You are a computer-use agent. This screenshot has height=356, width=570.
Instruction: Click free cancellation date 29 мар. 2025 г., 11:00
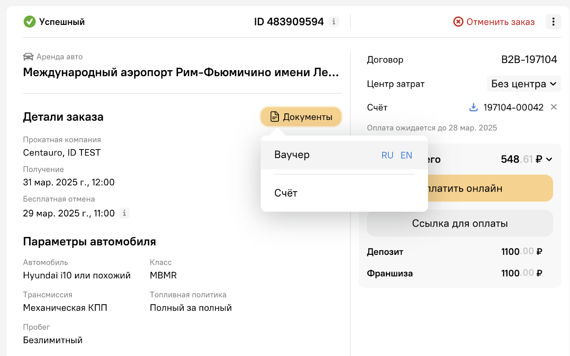click(69, 213)
